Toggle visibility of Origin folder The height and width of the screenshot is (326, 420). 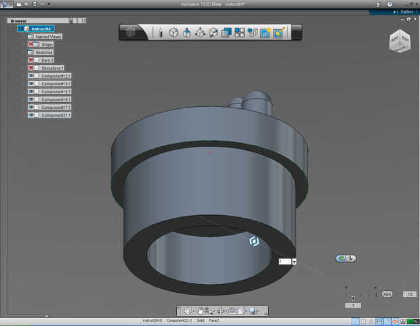point(31,45)
